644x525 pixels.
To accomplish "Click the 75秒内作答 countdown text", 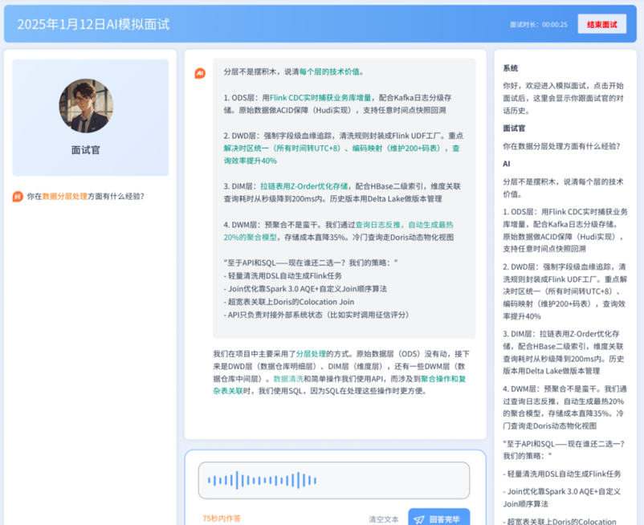I will coord(222,519).
